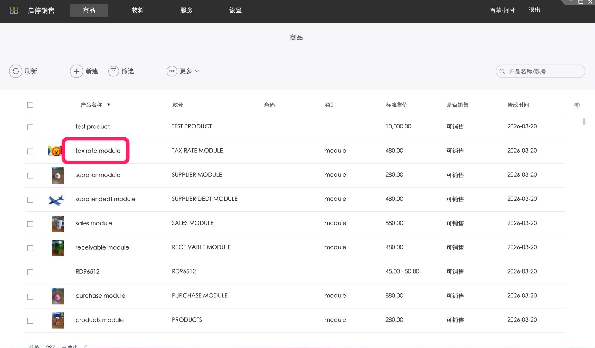Open the tax rate module name

[98, 151]
